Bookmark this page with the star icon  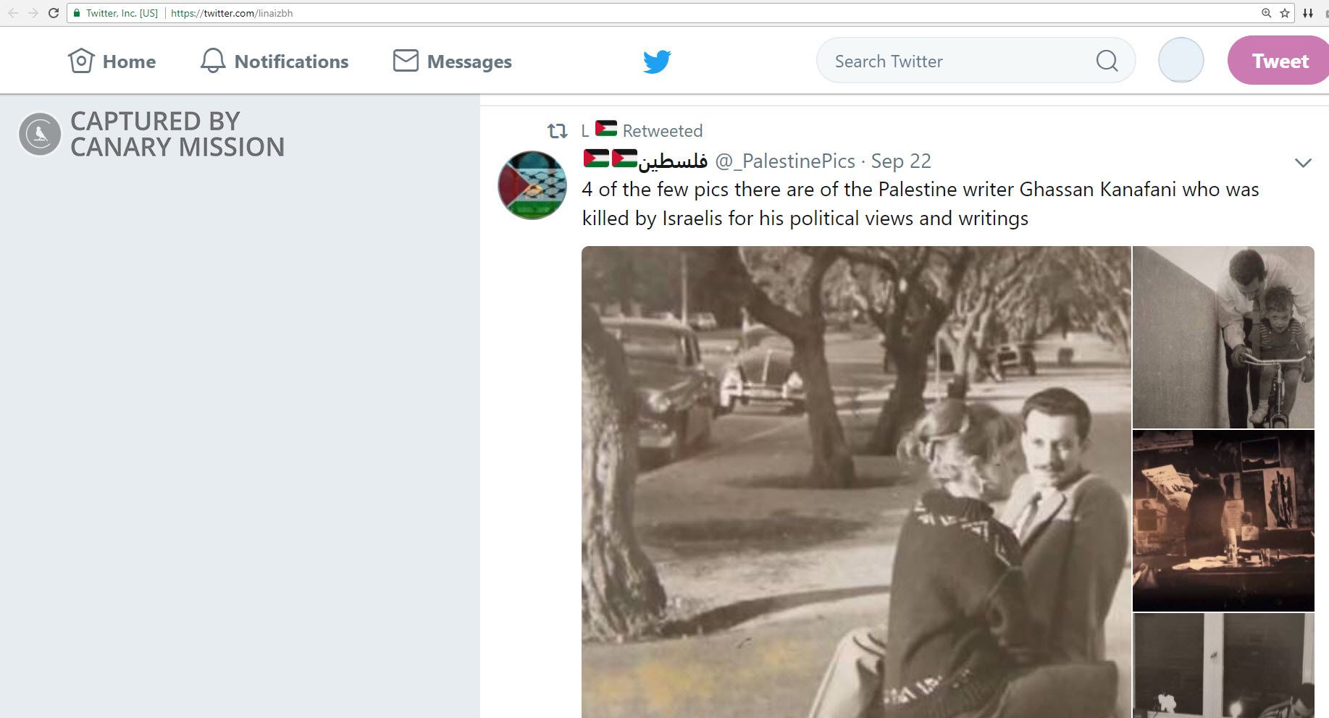(x=1285, y=13)
